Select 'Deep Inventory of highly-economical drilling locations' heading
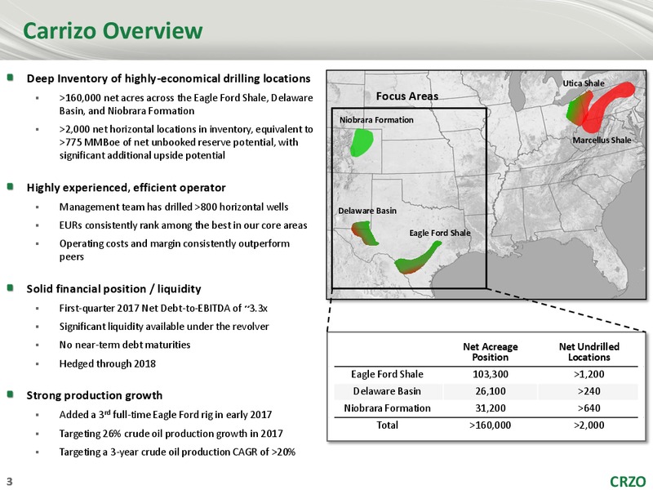Screen dimensions: 653x490 click(169, 78)
